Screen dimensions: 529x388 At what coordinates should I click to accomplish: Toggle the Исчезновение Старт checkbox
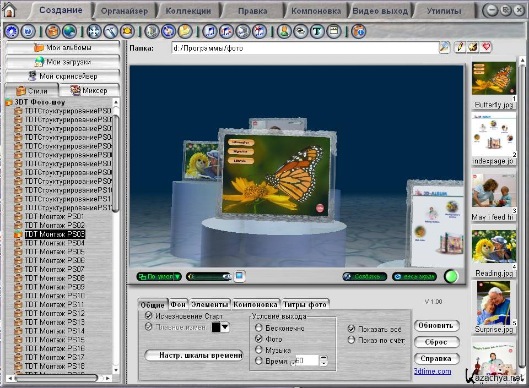[x=148, y=316]
